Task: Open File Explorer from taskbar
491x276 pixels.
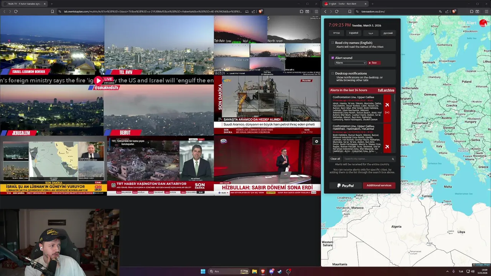Action: point(254,271)
